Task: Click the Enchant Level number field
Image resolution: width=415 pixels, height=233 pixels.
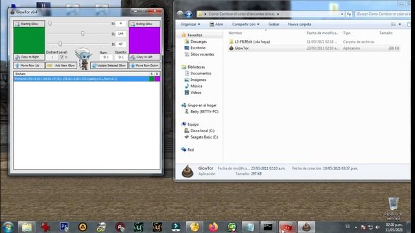Action: tap(53, 57)
